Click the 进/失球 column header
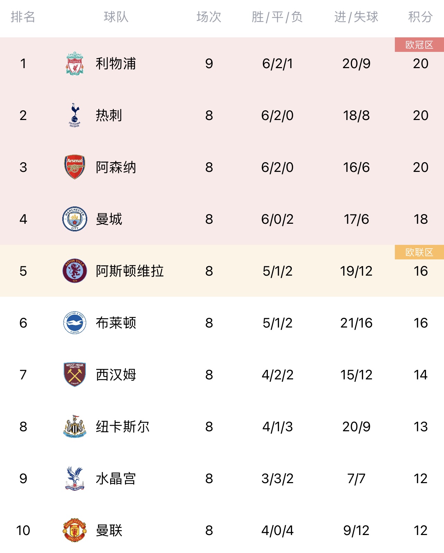Viewport: 444px width, 553px height. [x=356, y=17]
